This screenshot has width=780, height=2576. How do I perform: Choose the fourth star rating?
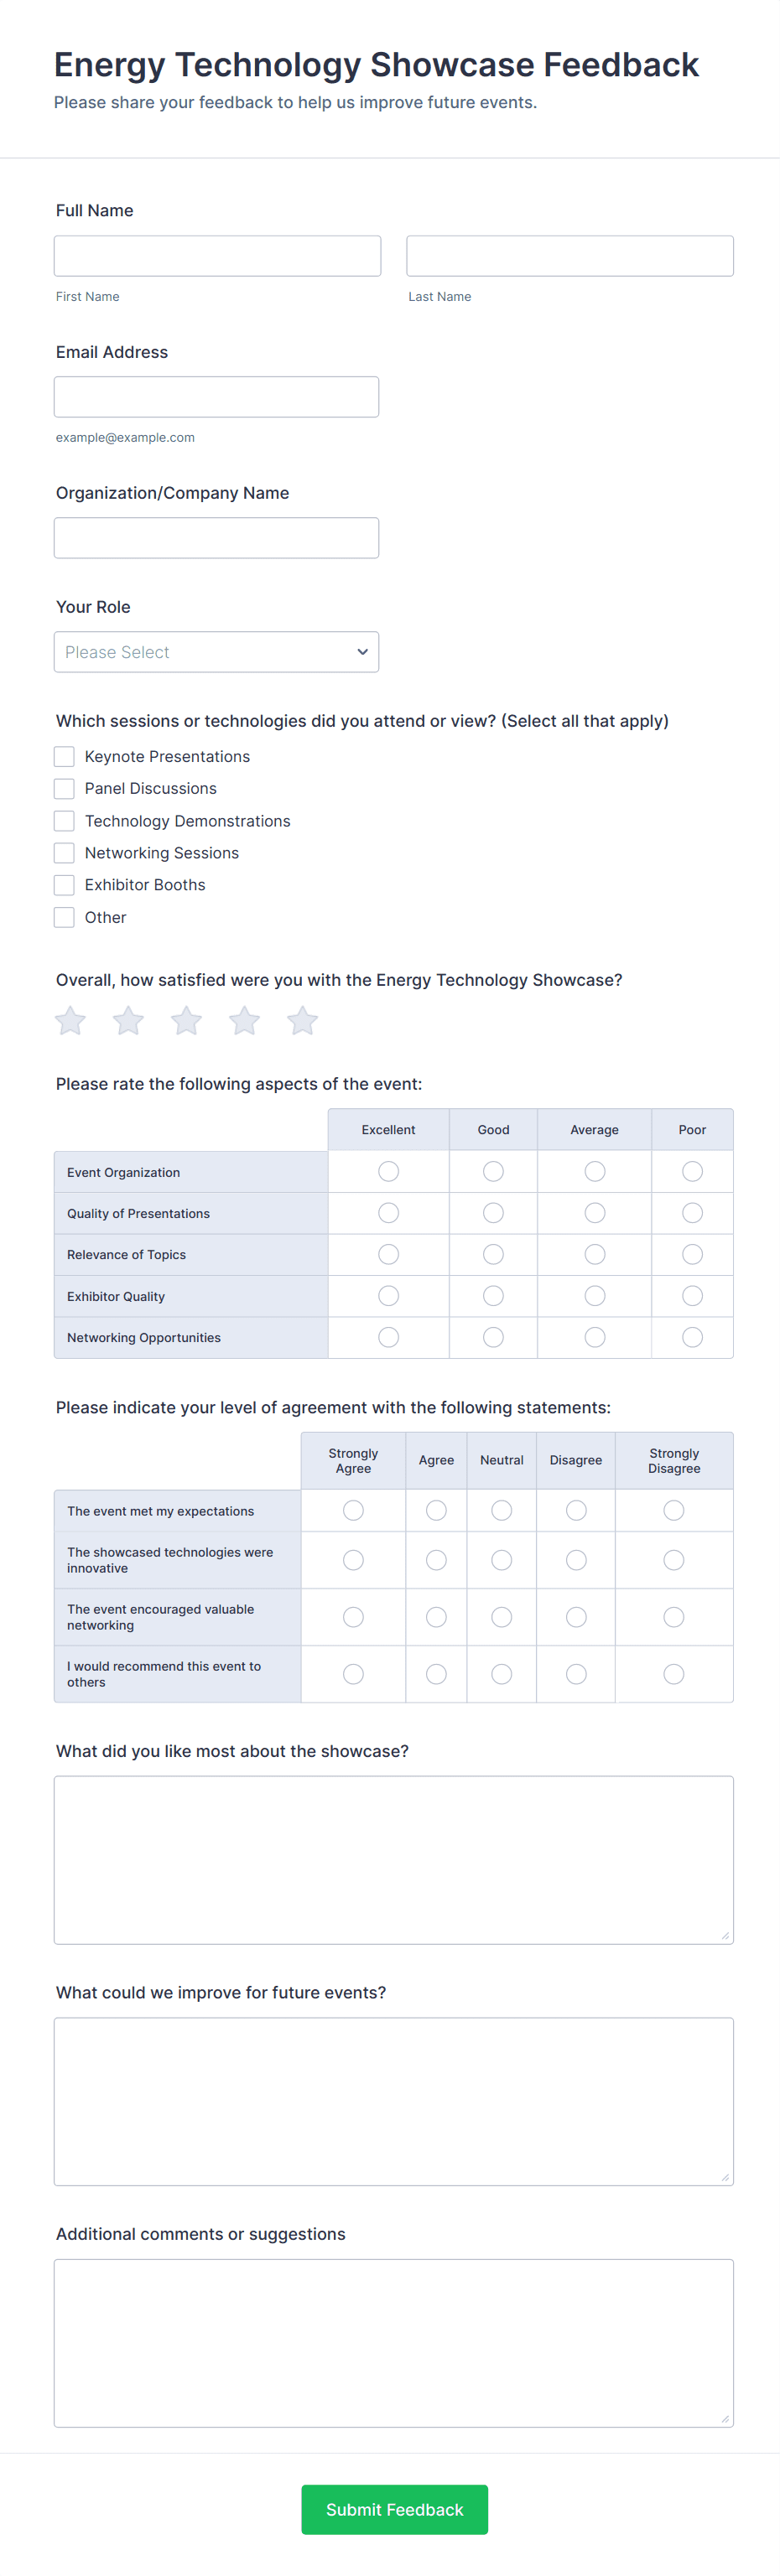(x=244, y=1021)
